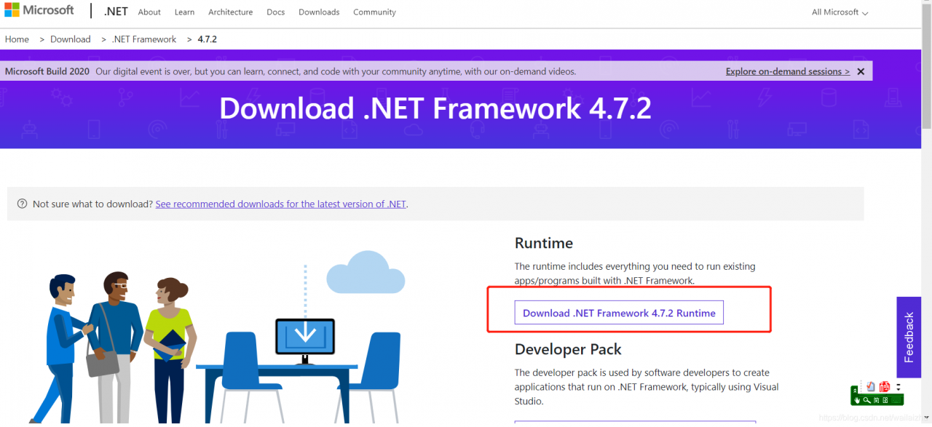The height and width of the screenshot is (427, 932).
Task: Open the Community menu item
Action: [374, 12]
